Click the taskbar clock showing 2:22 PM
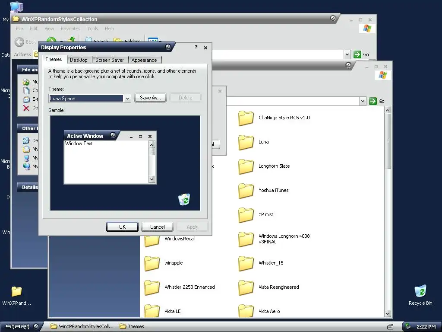Screen dimensions: 442x332 tap(426, 327)
